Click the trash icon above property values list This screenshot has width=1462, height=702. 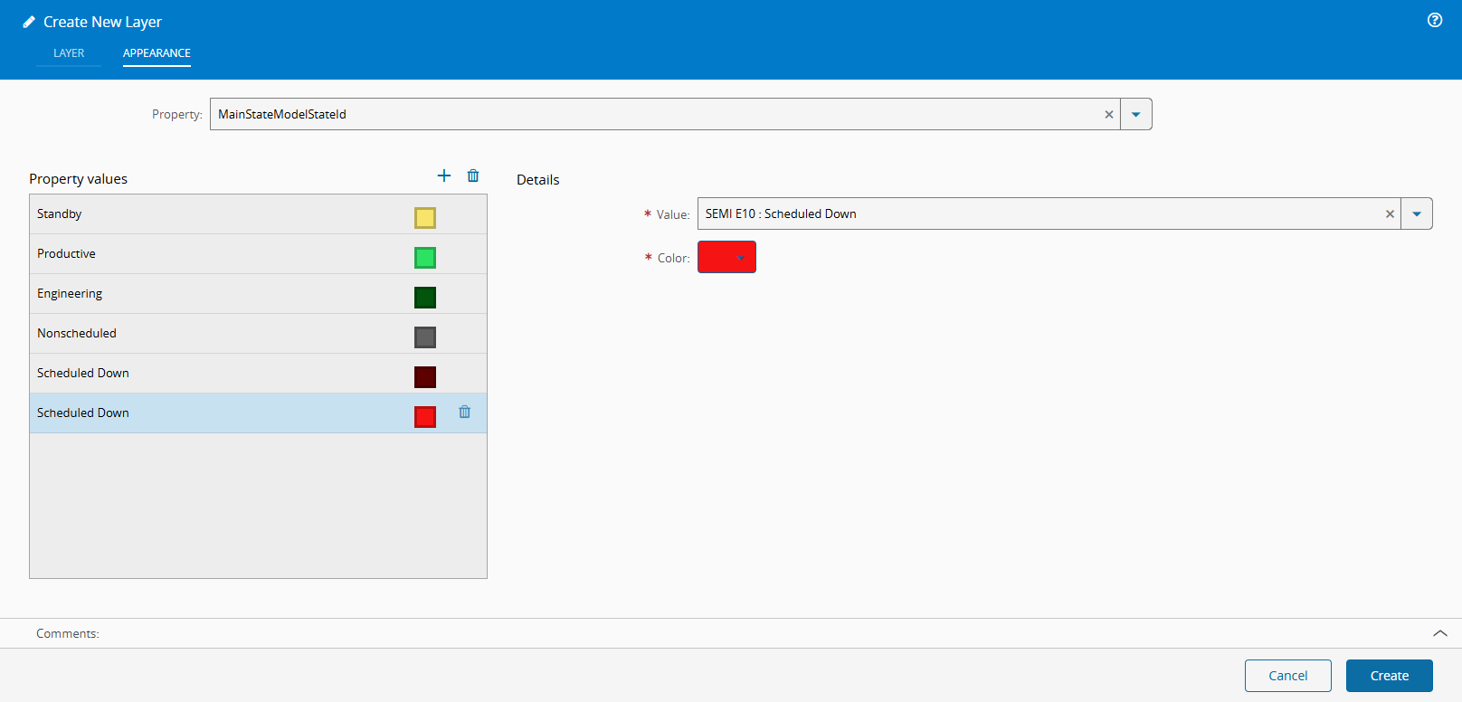tap(473, 175)
